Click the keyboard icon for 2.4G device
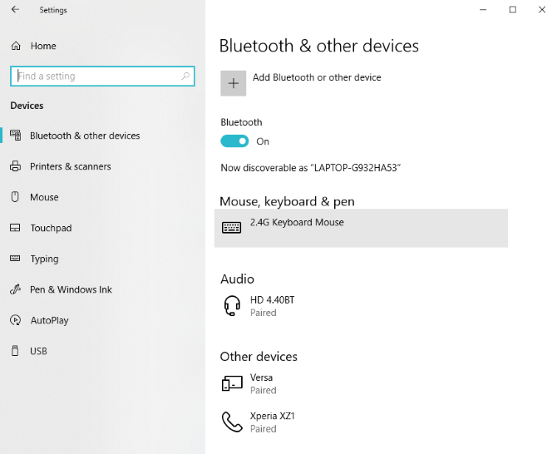 (232, 227)
